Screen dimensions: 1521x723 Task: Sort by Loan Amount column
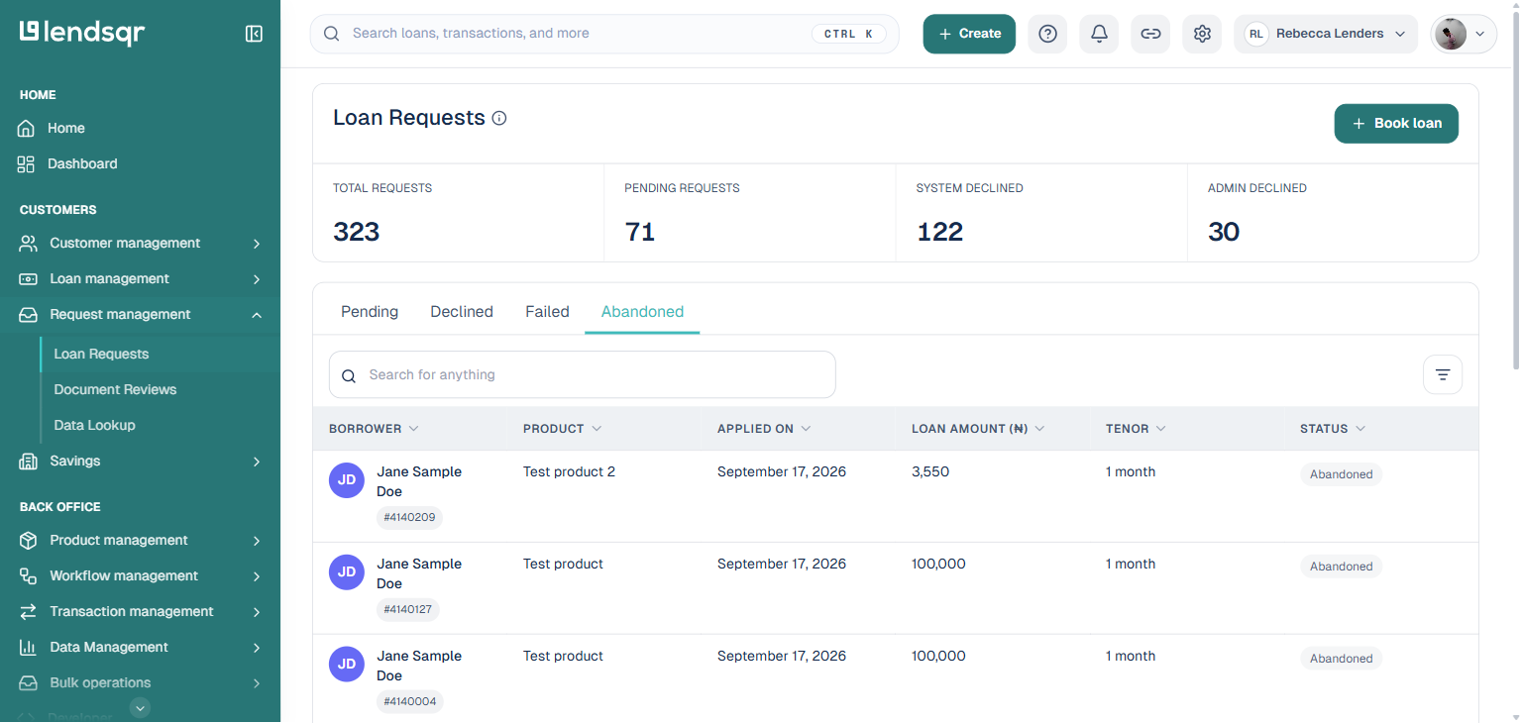click(978, 429)
